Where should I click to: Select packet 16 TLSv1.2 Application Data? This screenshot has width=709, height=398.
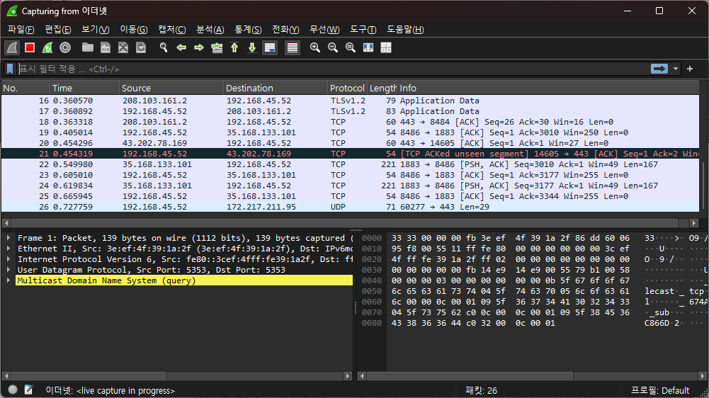click(350, 101)
